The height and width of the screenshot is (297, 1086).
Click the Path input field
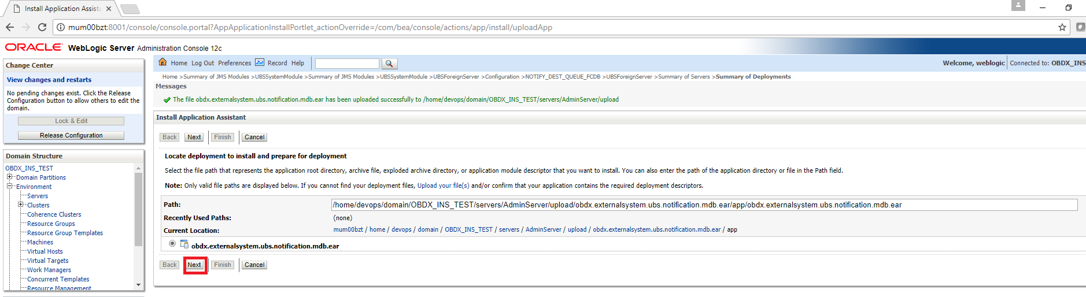click(704, 205)
